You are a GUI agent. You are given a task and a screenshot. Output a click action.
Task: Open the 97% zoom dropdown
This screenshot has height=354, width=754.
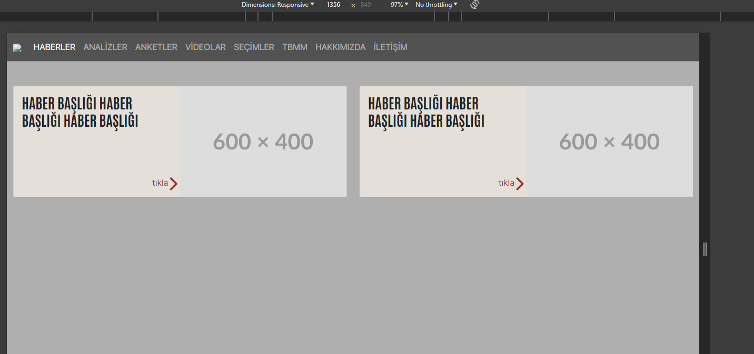point(399,5)
